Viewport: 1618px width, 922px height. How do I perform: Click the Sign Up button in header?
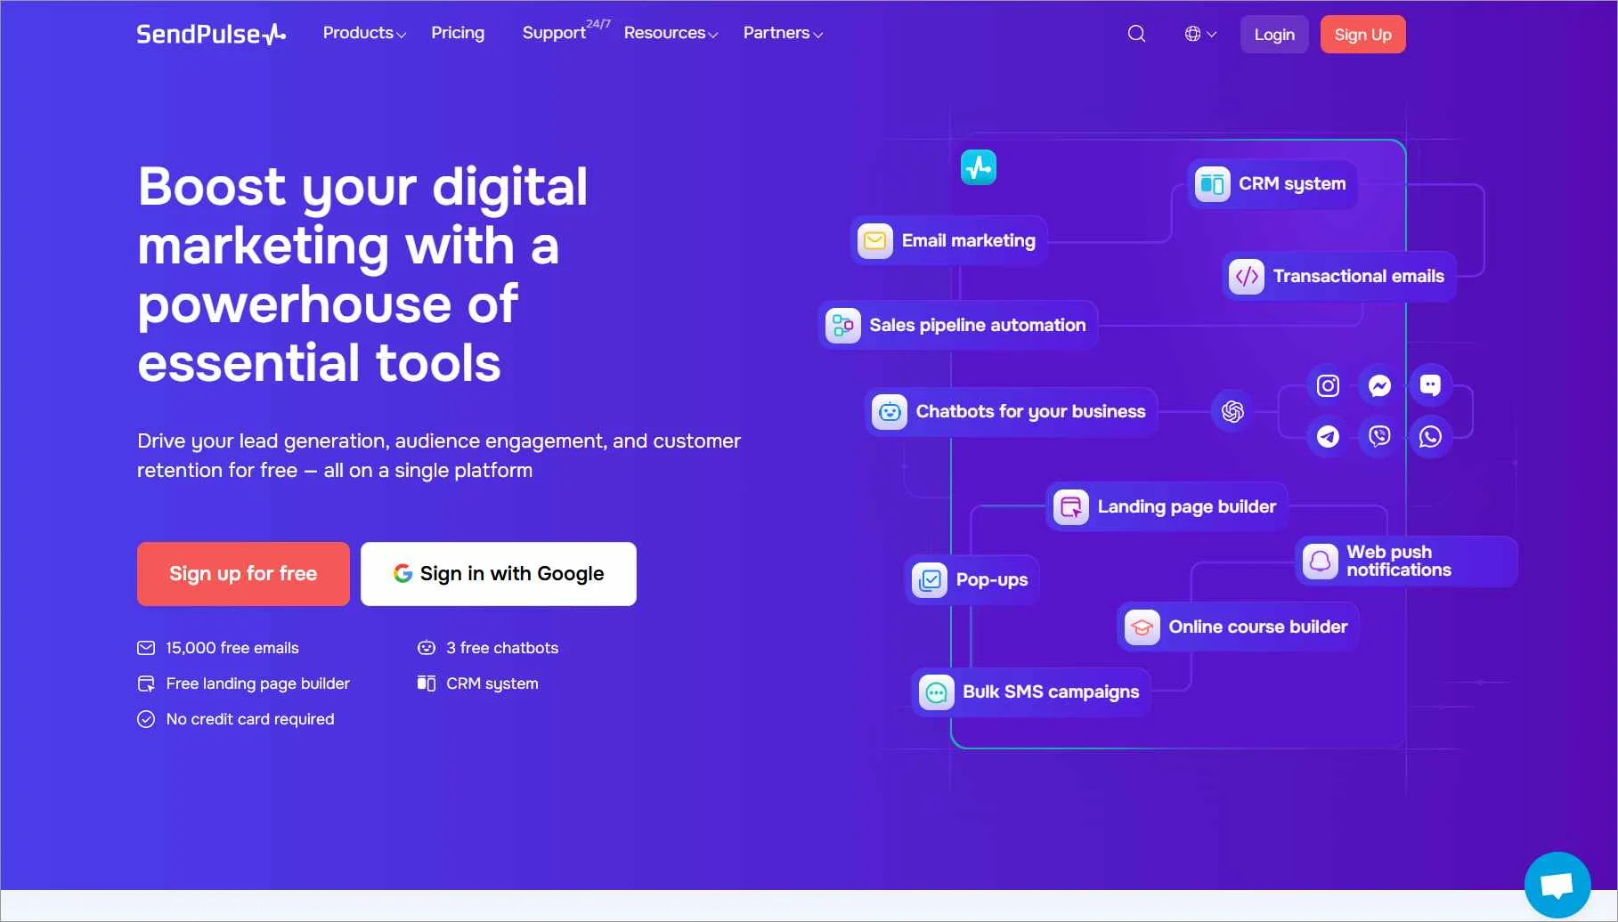point(1362,35)
